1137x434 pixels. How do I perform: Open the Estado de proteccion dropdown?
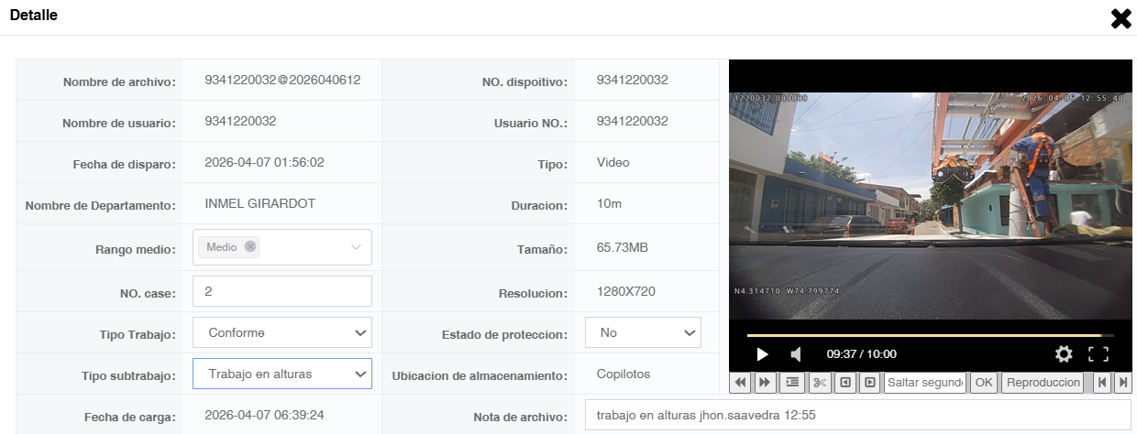coord(643,333)
